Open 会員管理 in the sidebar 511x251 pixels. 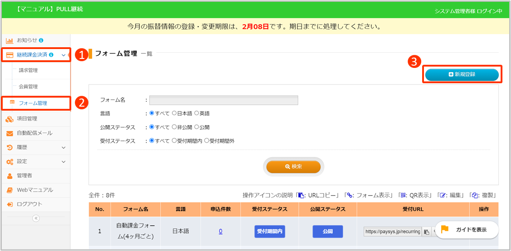pos(28,86)
